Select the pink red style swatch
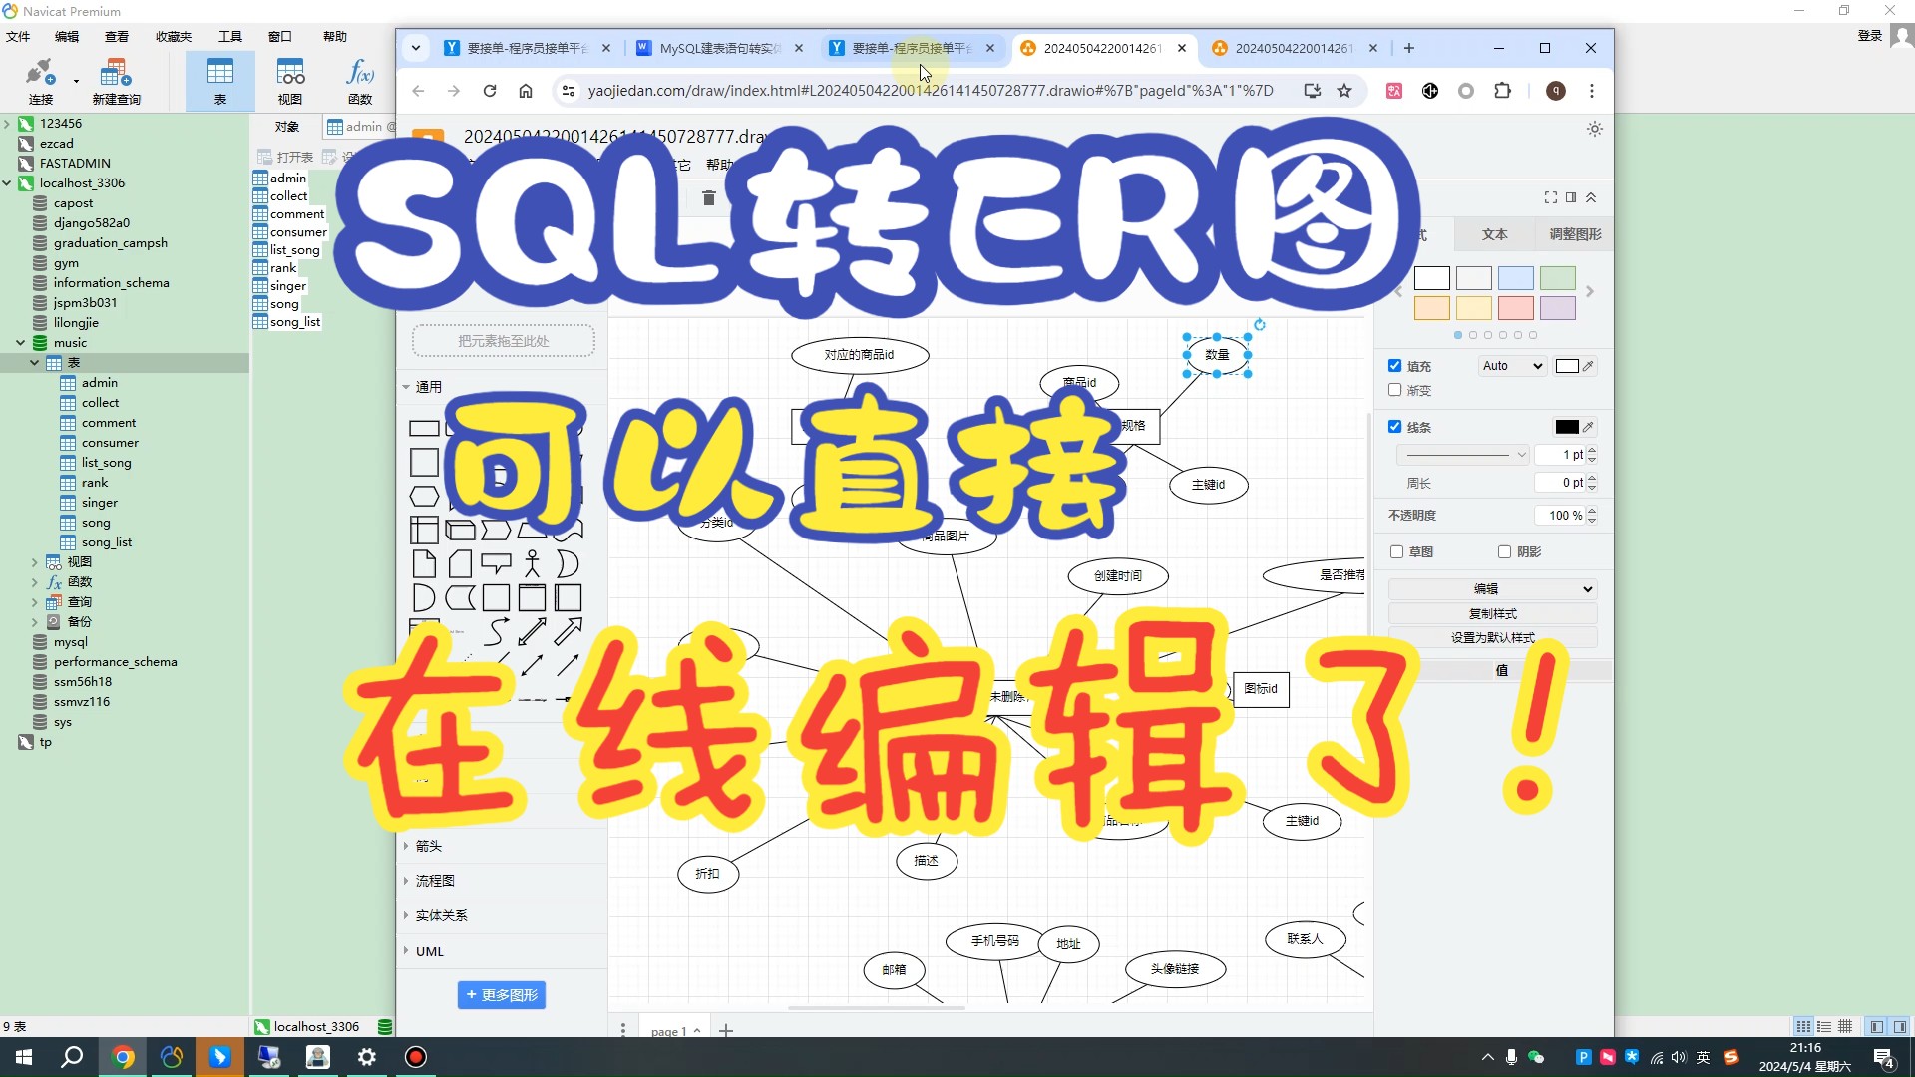 pos(1515,308)
